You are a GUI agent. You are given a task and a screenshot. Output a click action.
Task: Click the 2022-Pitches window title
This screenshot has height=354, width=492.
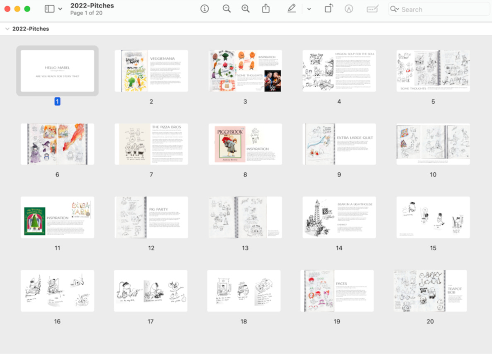92,6
